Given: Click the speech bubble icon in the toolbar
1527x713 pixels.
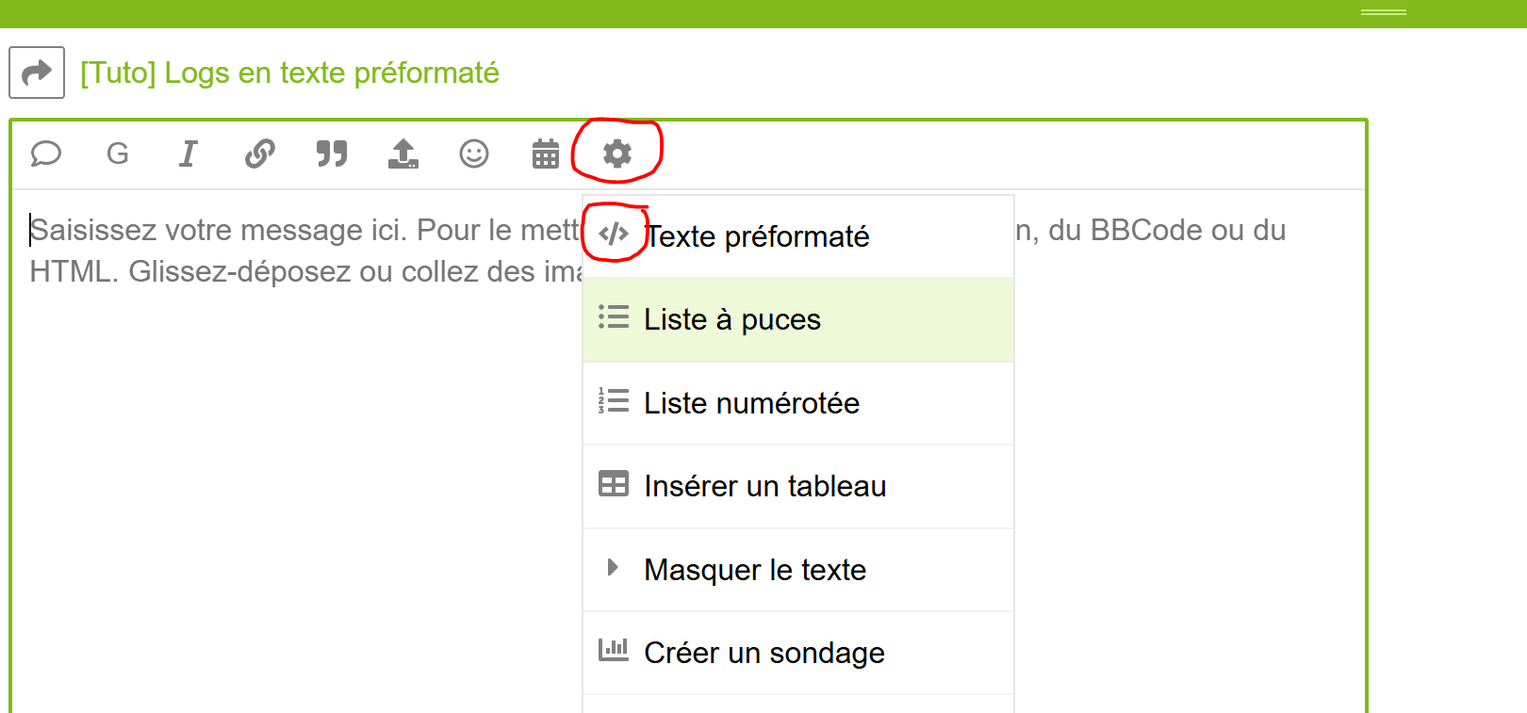Looking at the screenshot, I should click(45, 154).
